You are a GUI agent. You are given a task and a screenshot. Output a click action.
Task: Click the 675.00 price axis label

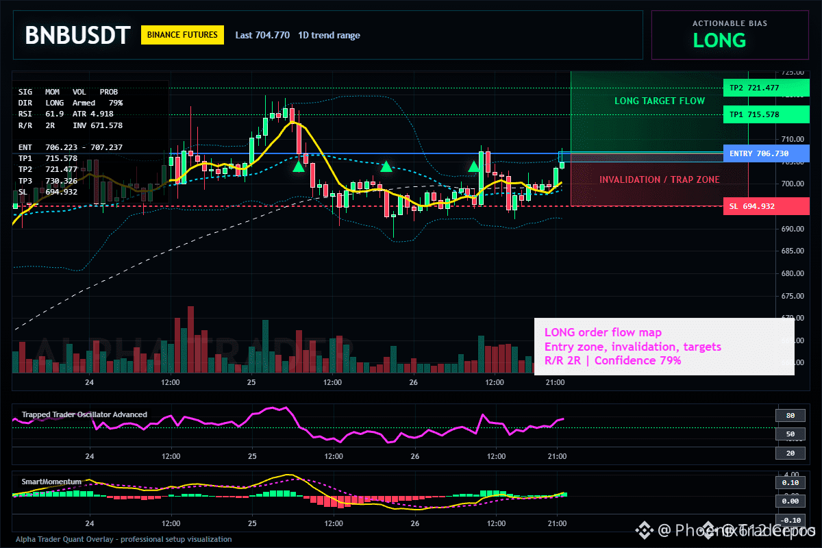(793, 297)
